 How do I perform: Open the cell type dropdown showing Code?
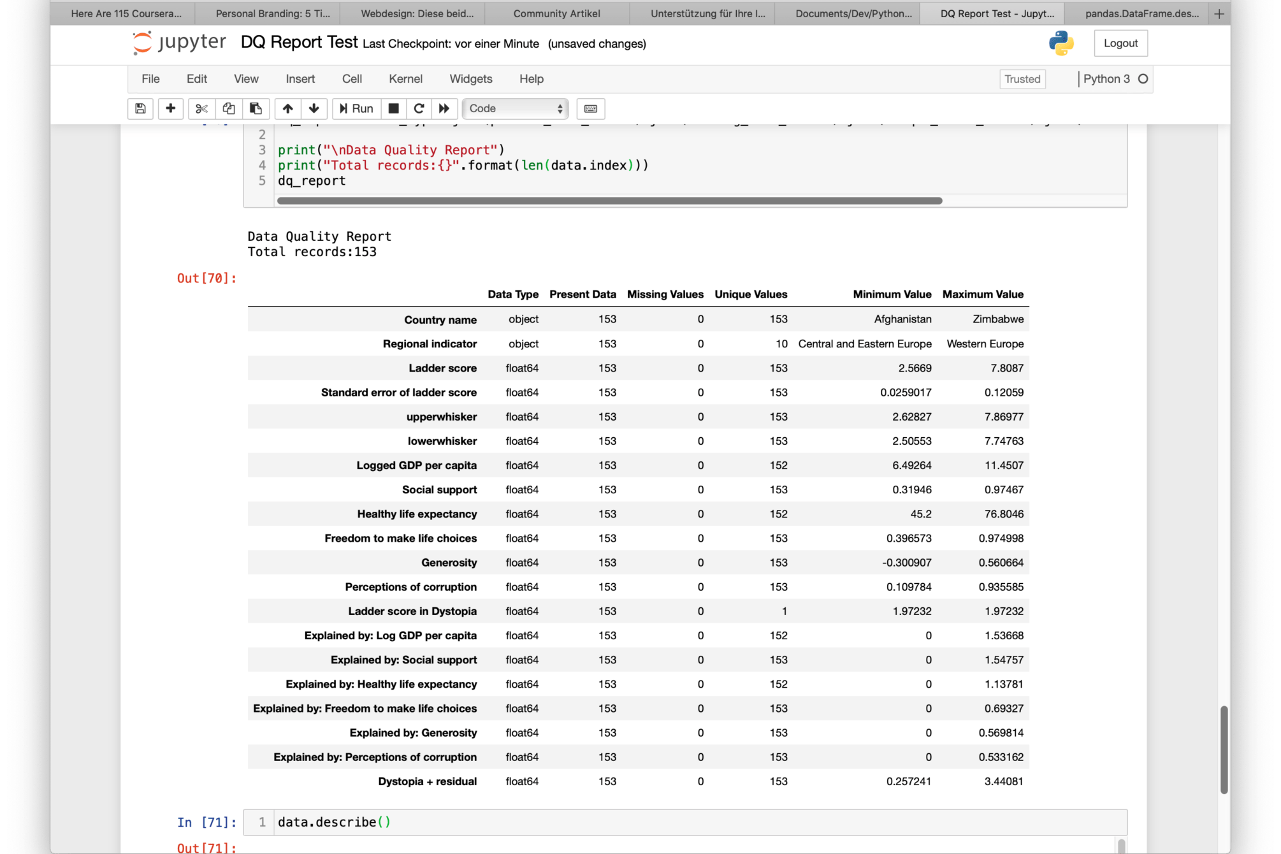pyautogui.click(x=514, y=108)
